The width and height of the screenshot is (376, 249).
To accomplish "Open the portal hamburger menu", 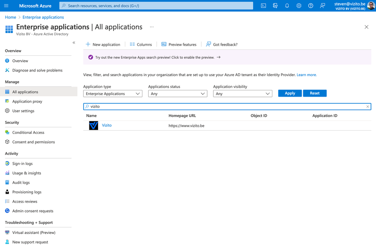I will (6, 5).
